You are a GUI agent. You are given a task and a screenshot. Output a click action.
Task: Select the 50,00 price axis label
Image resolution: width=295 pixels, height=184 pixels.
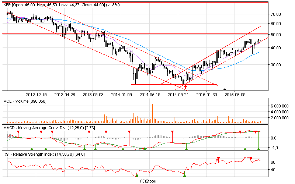[x=275, y=35]
